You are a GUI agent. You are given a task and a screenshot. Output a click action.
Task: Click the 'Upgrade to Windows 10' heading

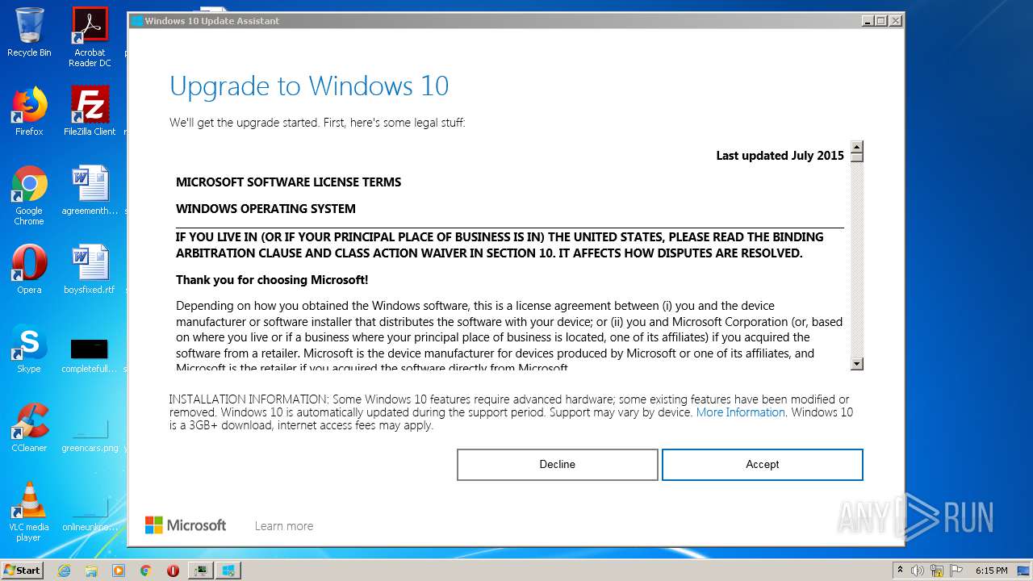[309, 86]
